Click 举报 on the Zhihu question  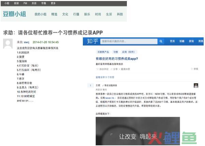click(x=195, y=69)
